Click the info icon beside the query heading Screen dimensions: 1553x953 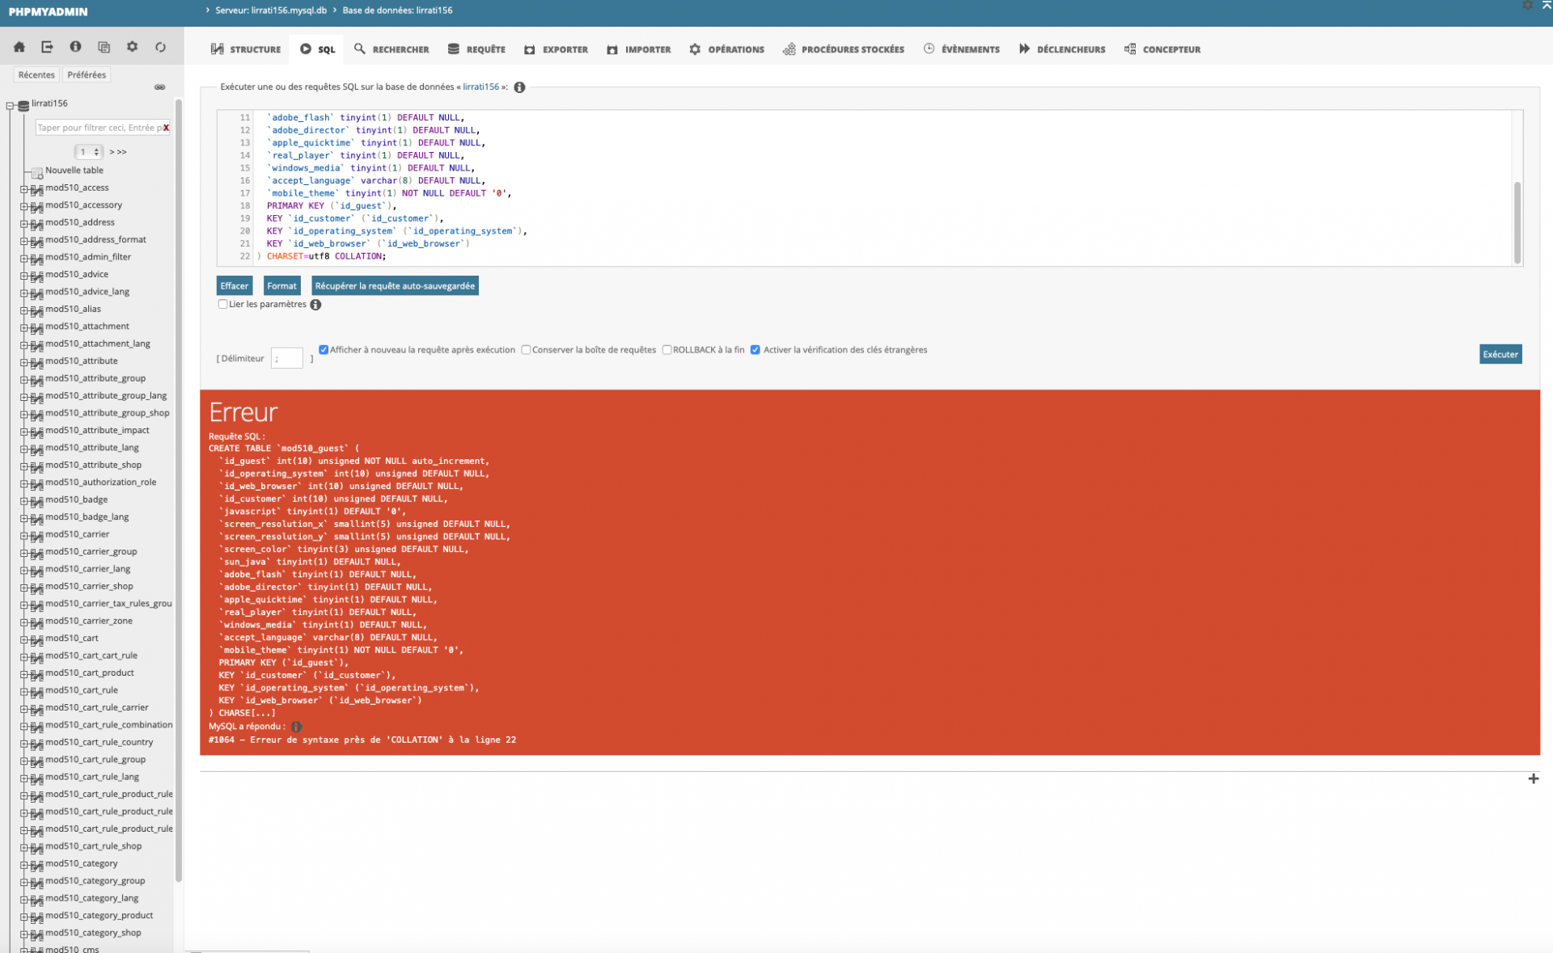click(519, 87)
